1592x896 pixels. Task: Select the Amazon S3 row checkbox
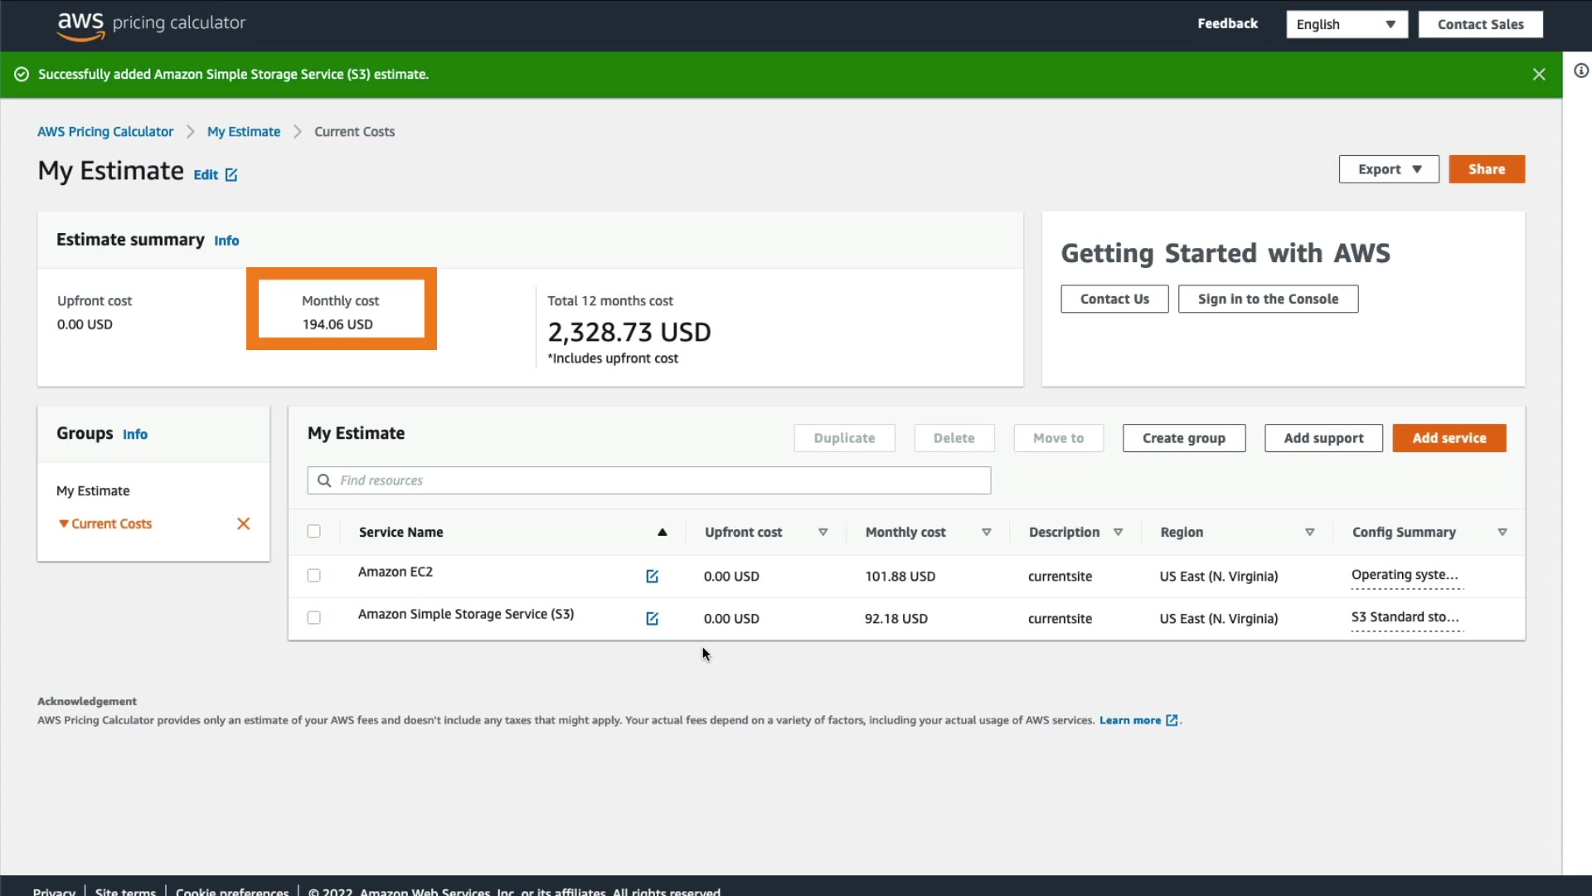(x=313, y=617)
